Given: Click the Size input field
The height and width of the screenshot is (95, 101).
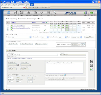Looking at the screenshot, I should 11,78.
